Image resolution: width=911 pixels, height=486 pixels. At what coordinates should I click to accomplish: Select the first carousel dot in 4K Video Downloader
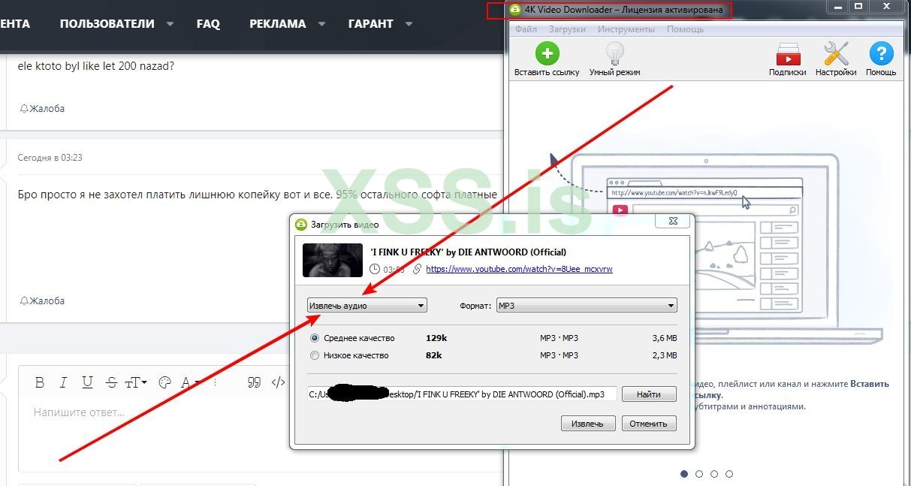click(684, 474)
